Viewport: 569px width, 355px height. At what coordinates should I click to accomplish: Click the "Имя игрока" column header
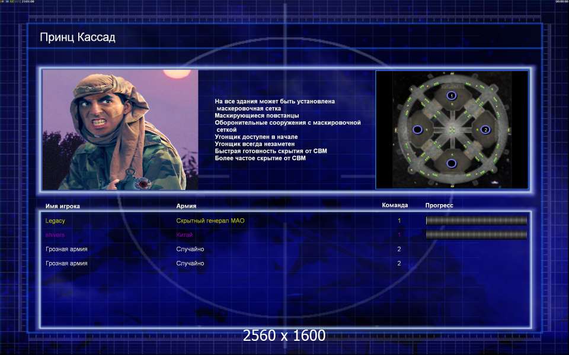pos(62,206)
